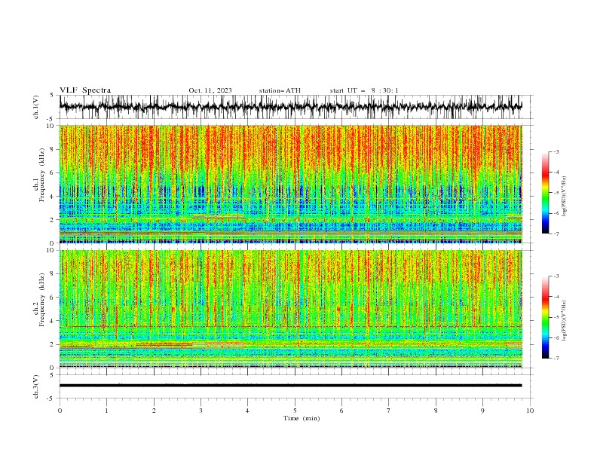The height and width of the screenshot is (461, 597).
Task: Click time axis tick label "4"
Action: (247, 411)
